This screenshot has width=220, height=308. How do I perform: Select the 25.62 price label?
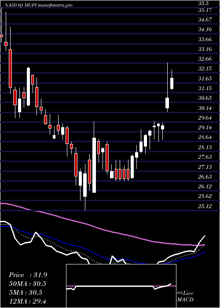point(205,196)
